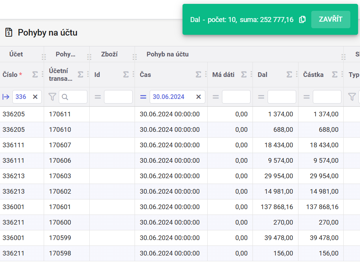
Task: Sort by the Částka column header
Action: (x=313, y=75)
